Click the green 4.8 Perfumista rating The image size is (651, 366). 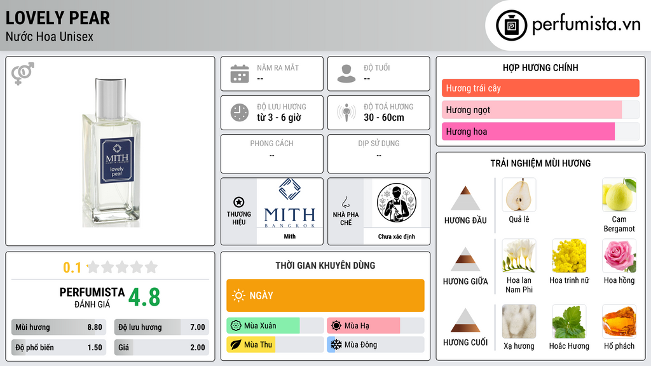[x=144, y=297]
